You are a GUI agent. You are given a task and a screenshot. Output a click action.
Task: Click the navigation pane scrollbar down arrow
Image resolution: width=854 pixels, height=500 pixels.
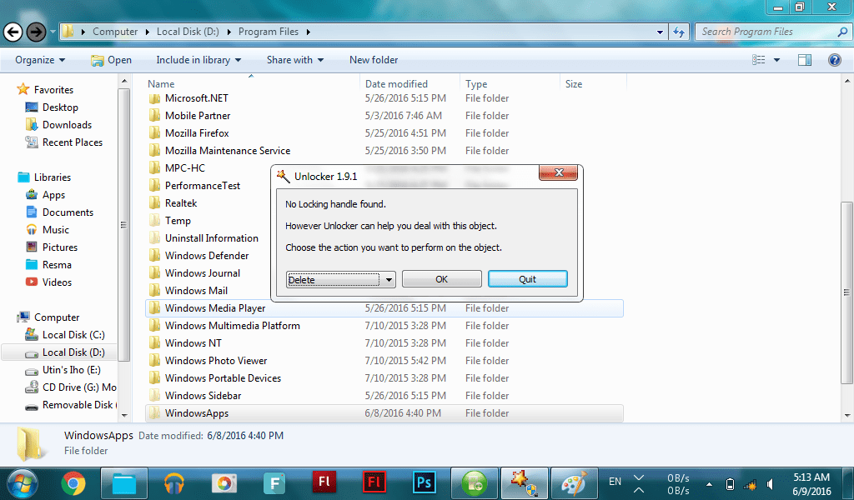click(x=124, y=415)
